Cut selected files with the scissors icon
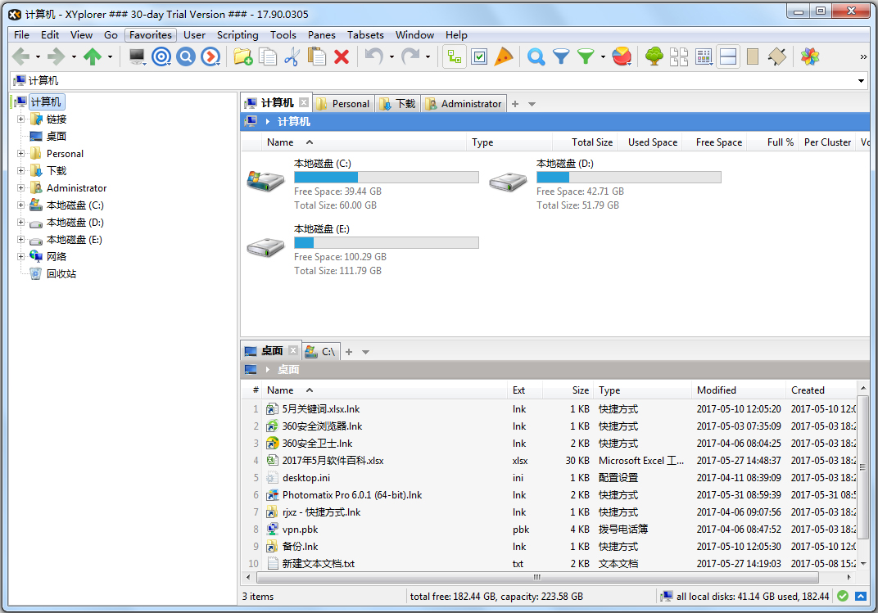Screen dimensions: 878x613 (291, 56)
